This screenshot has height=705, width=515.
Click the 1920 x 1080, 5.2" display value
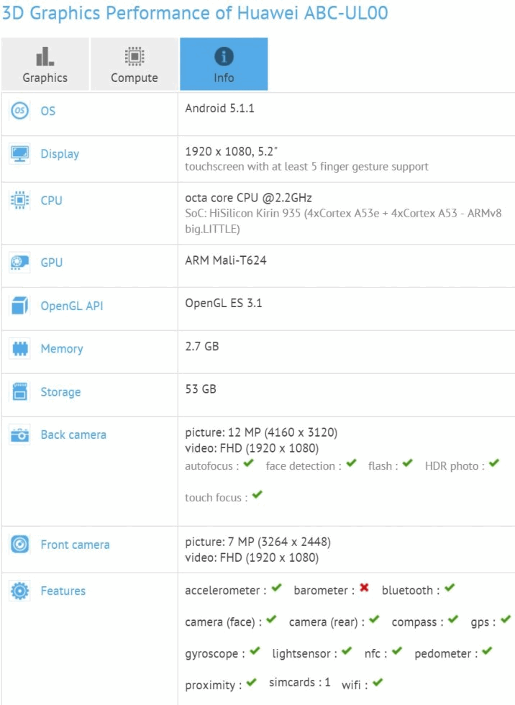coord(232,152)
